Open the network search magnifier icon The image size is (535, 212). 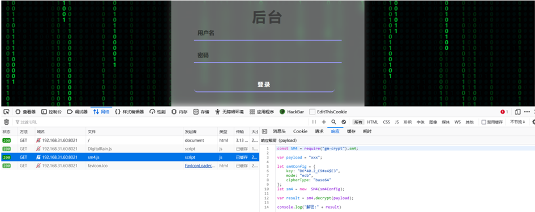(x=333, y=122)
